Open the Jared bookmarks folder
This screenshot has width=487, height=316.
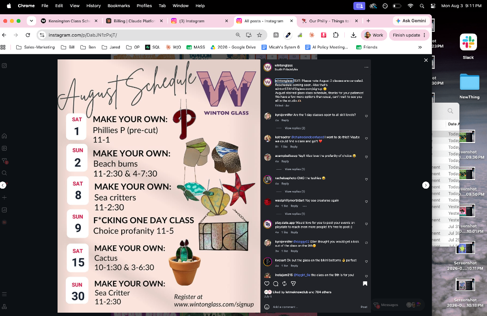pos(111,47)
